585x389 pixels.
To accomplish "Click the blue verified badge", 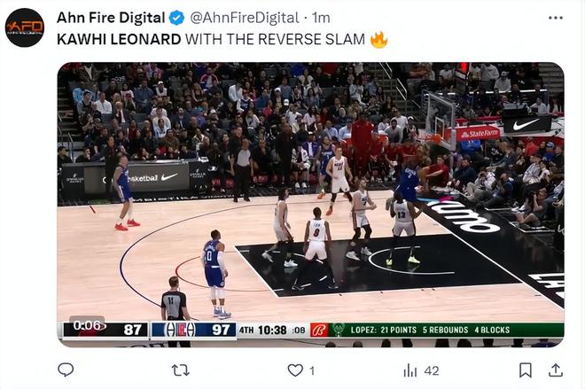I will (x=177, y=18).
